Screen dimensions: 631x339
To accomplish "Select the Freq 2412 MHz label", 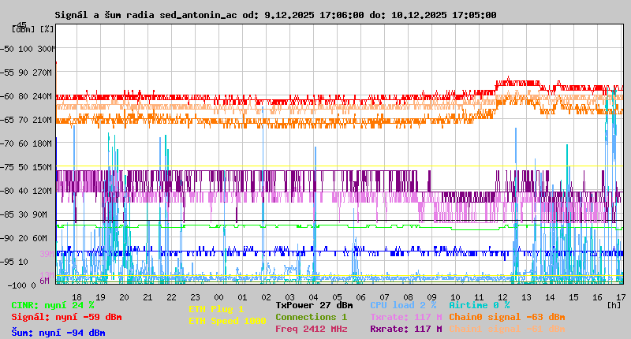I will point(311,329).
